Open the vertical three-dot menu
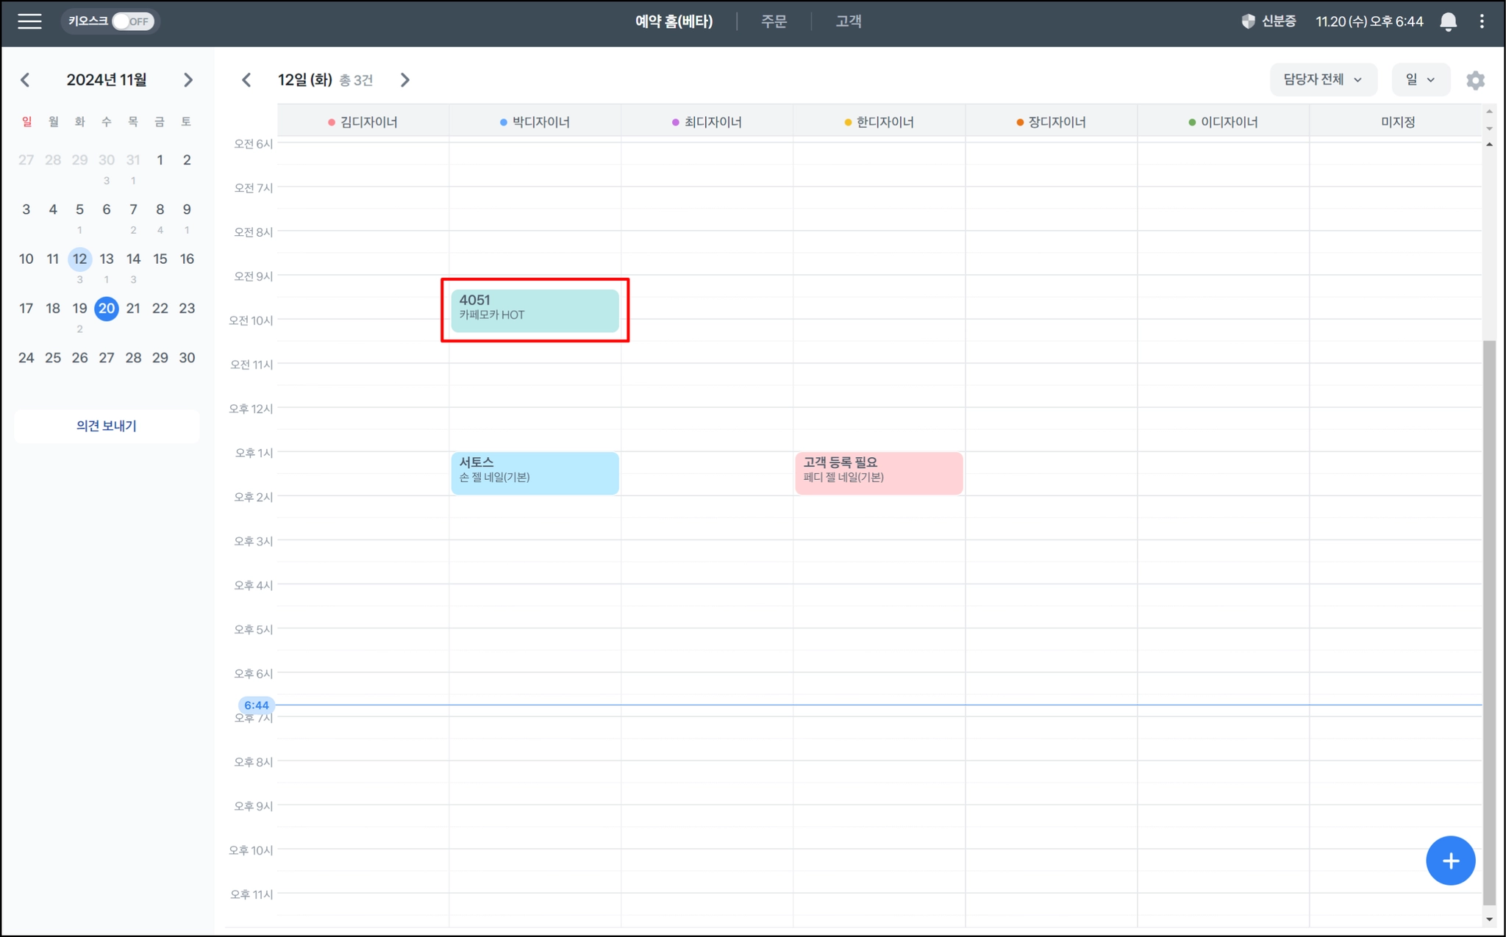Viewport: 1506px width, 937px height. click(x=1482, y=21)
